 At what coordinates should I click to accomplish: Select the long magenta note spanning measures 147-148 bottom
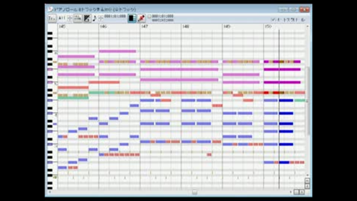179,80
